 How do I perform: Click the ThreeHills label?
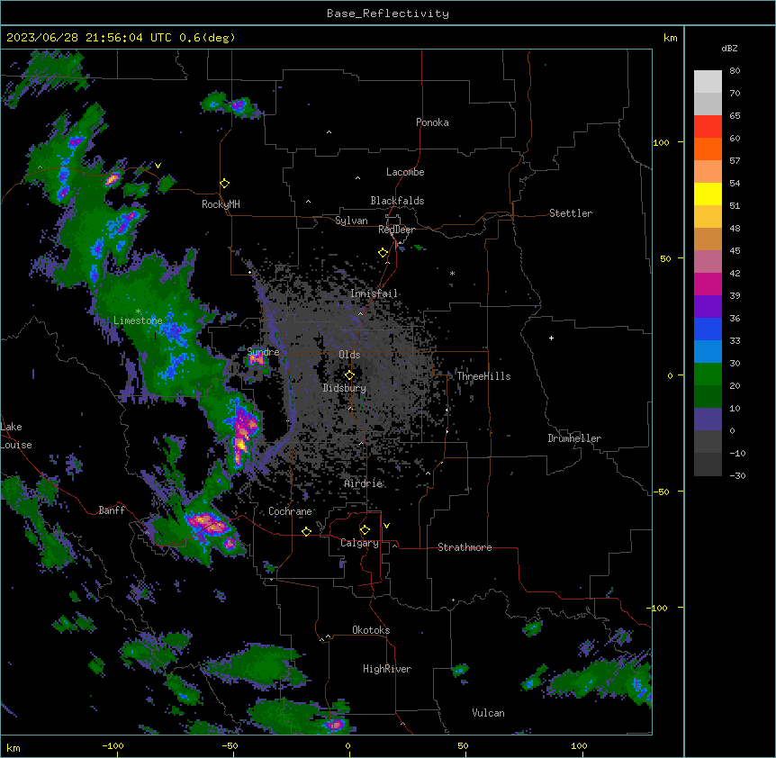[x=483, y=376]
